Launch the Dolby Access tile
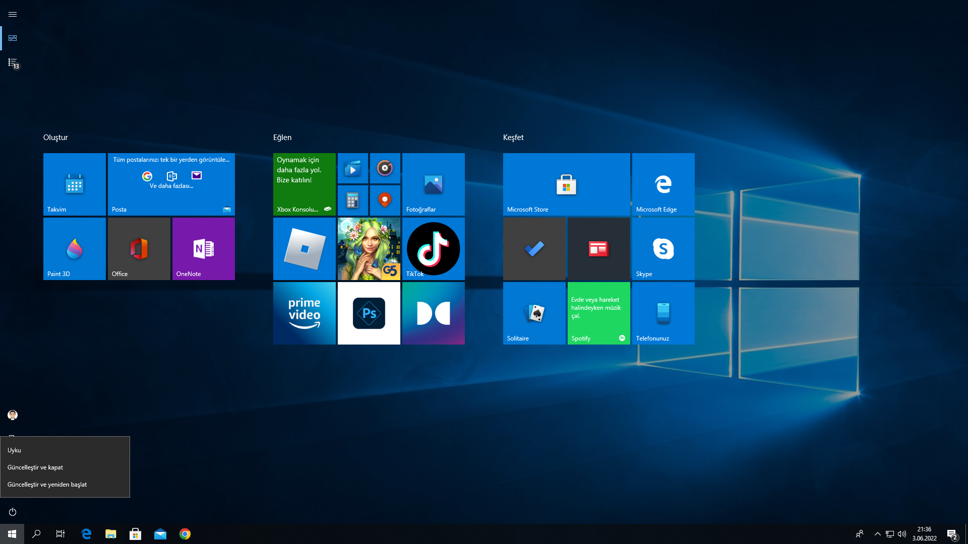Image resolution: width=968 pixels, height=544 pixels. 433,313
